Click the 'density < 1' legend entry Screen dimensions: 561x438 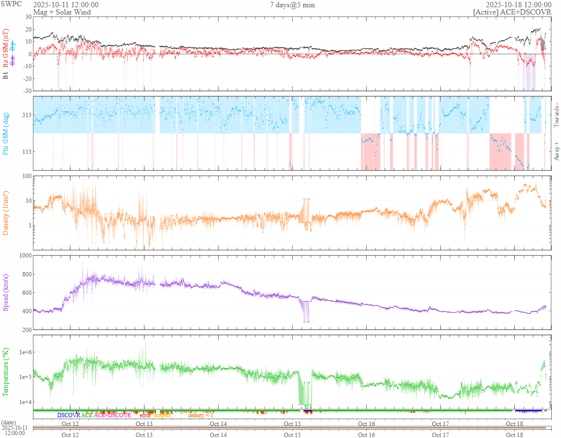point(201,415)
